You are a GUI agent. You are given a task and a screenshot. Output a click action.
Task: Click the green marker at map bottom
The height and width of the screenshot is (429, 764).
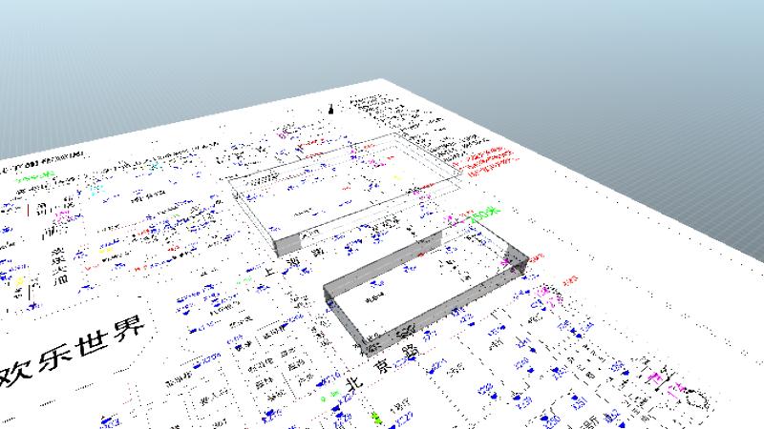point(375,418)
